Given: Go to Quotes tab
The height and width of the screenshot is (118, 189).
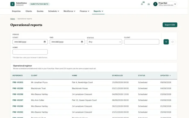Looking at the screenshot, I should (40, 11).
